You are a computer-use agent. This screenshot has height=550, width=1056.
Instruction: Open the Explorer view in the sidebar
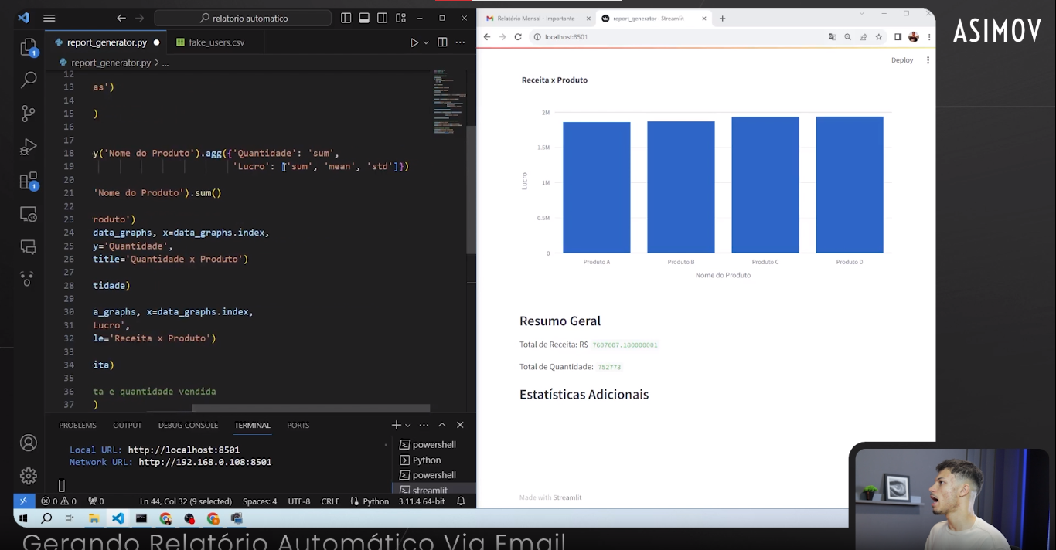pos(28,46)
